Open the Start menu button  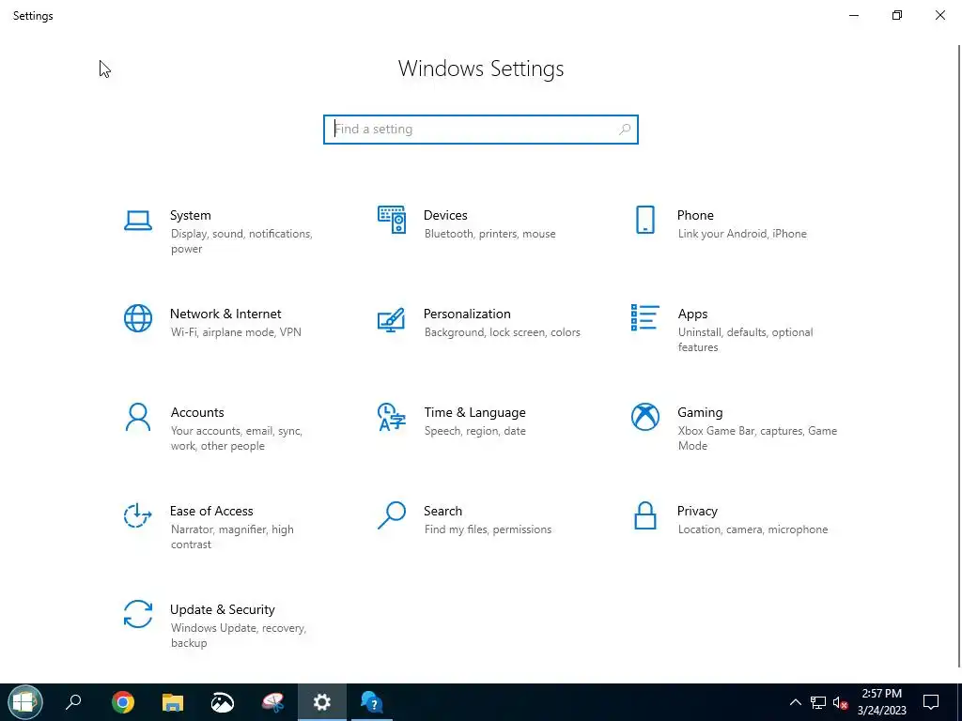[25, 702]
